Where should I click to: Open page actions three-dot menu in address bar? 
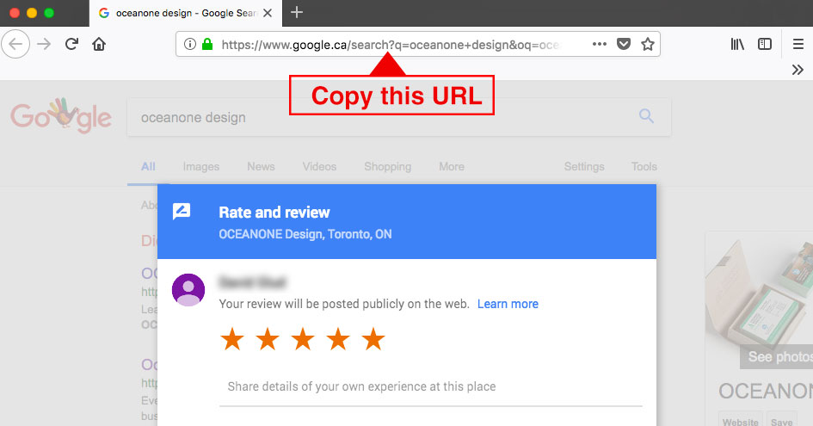(x=600, y=44)
